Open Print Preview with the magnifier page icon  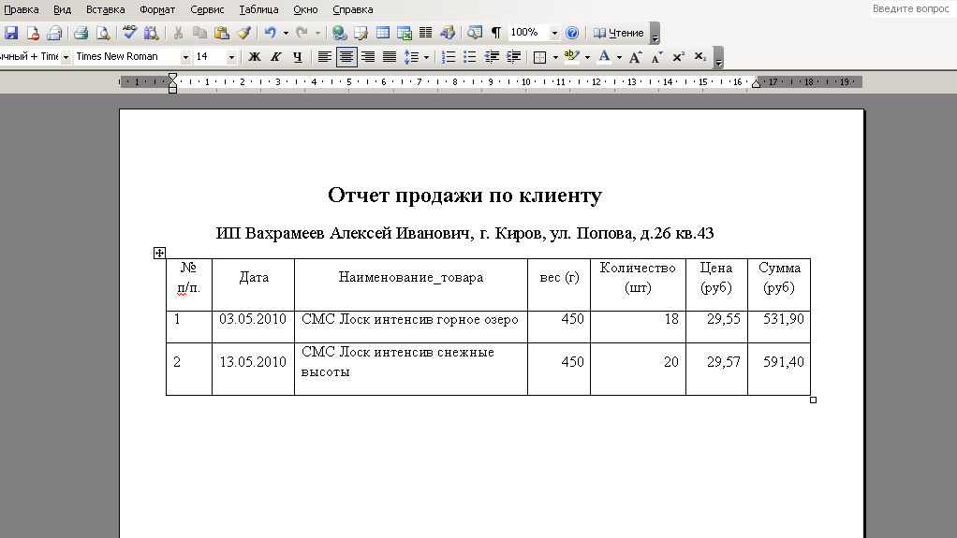pyautogui.click(x=103, y=33)
